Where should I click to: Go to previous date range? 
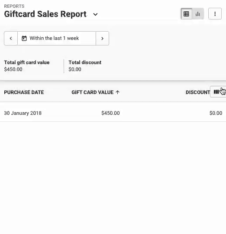pos(11,39)
